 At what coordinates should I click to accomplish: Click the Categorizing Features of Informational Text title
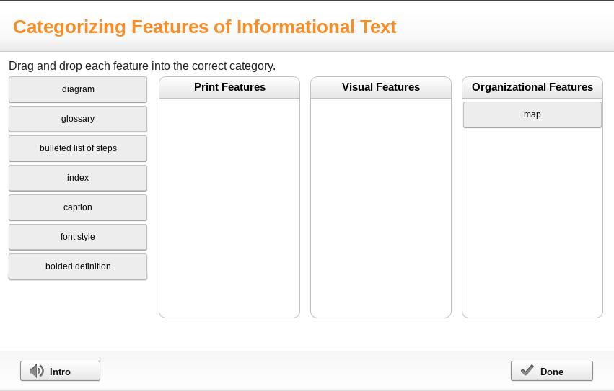tap(205, 27)
